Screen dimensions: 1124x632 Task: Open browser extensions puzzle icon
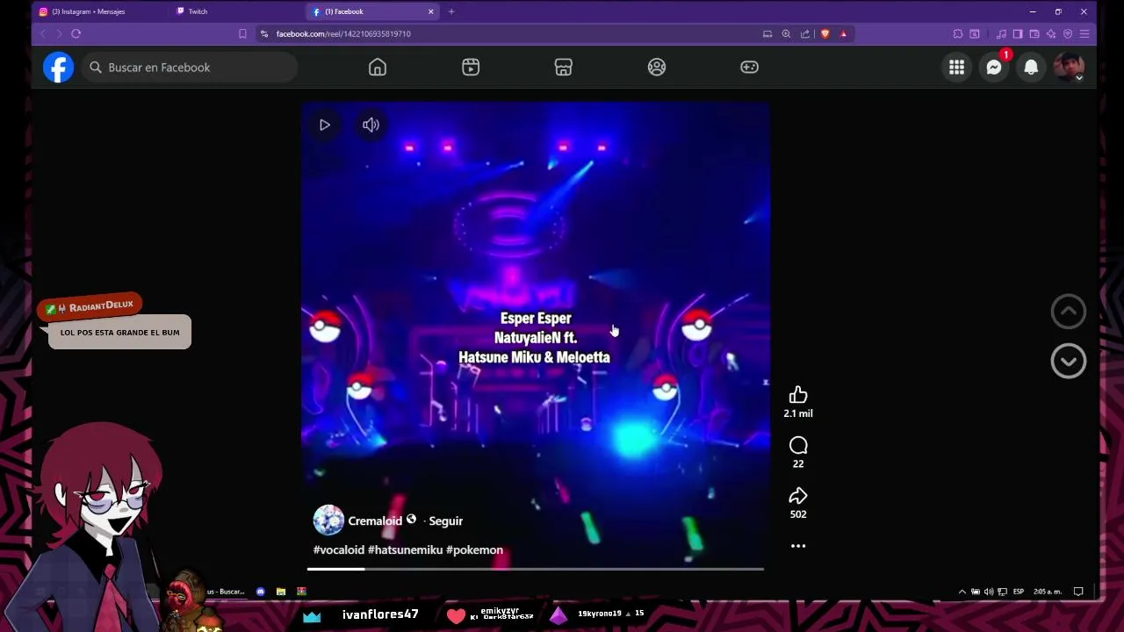pyautogui.click(x=958, y=33)
